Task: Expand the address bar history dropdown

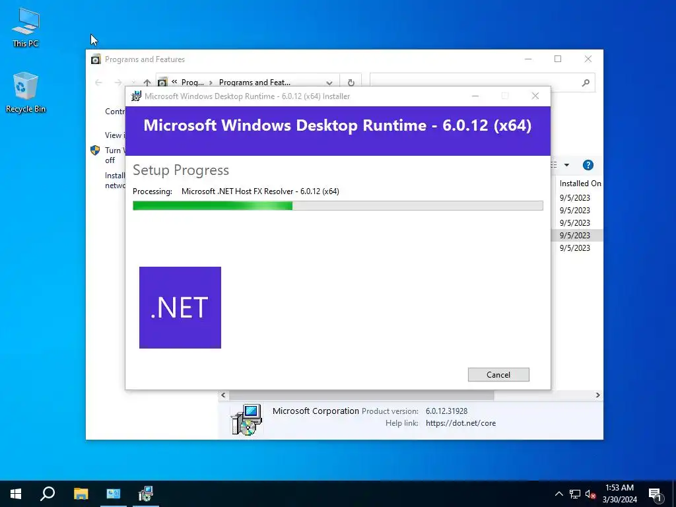Action: [x=329, y=83]
